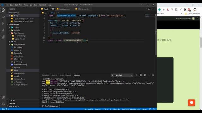Open Source Control view in activity bar
The width and height of the screenshot is (202, 113).
[3, 24]
